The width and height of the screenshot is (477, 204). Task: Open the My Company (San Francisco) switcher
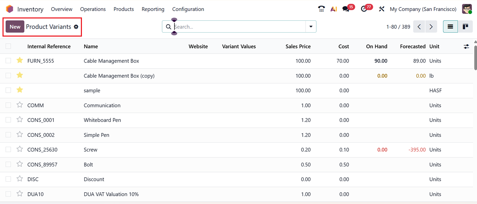coord(423,9)
